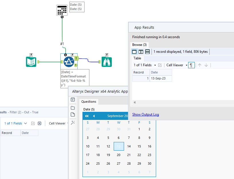This screenshot has width=234, height=179.
Task: Click the Date column header in App Results
Action: [161, 72]
